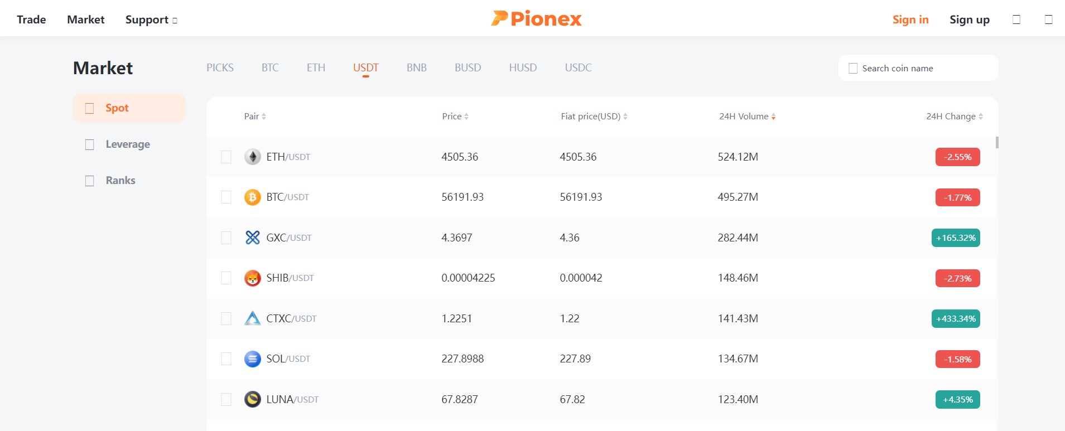Open the GXC/USDT pair
Viewport: 1065px width, 431px height.
pos(289,238)
